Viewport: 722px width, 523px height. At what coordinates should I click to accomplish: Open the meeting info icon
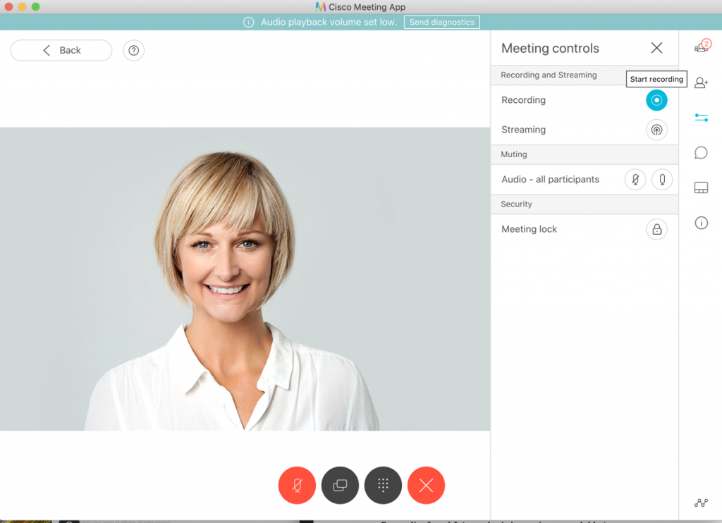pos(701,223)
